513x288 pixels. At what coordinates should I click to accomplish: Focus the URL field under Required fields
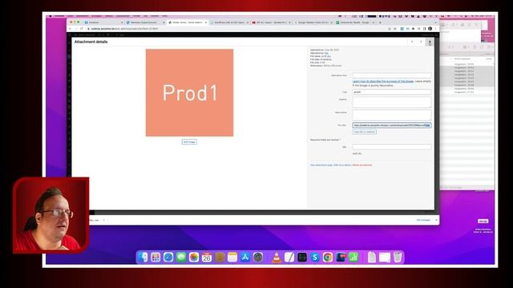click(392, 147)
